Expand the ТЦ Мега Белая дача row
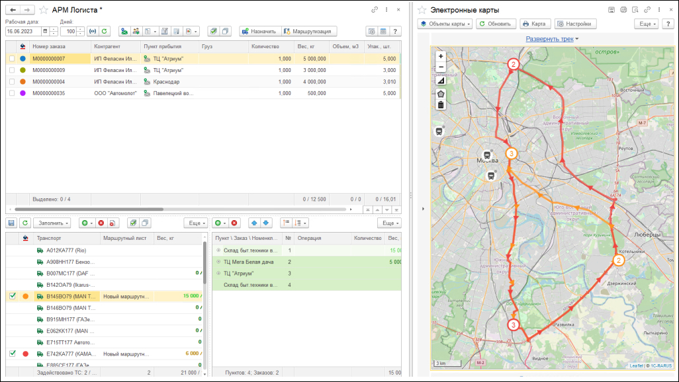 click(x=218, y=262)
